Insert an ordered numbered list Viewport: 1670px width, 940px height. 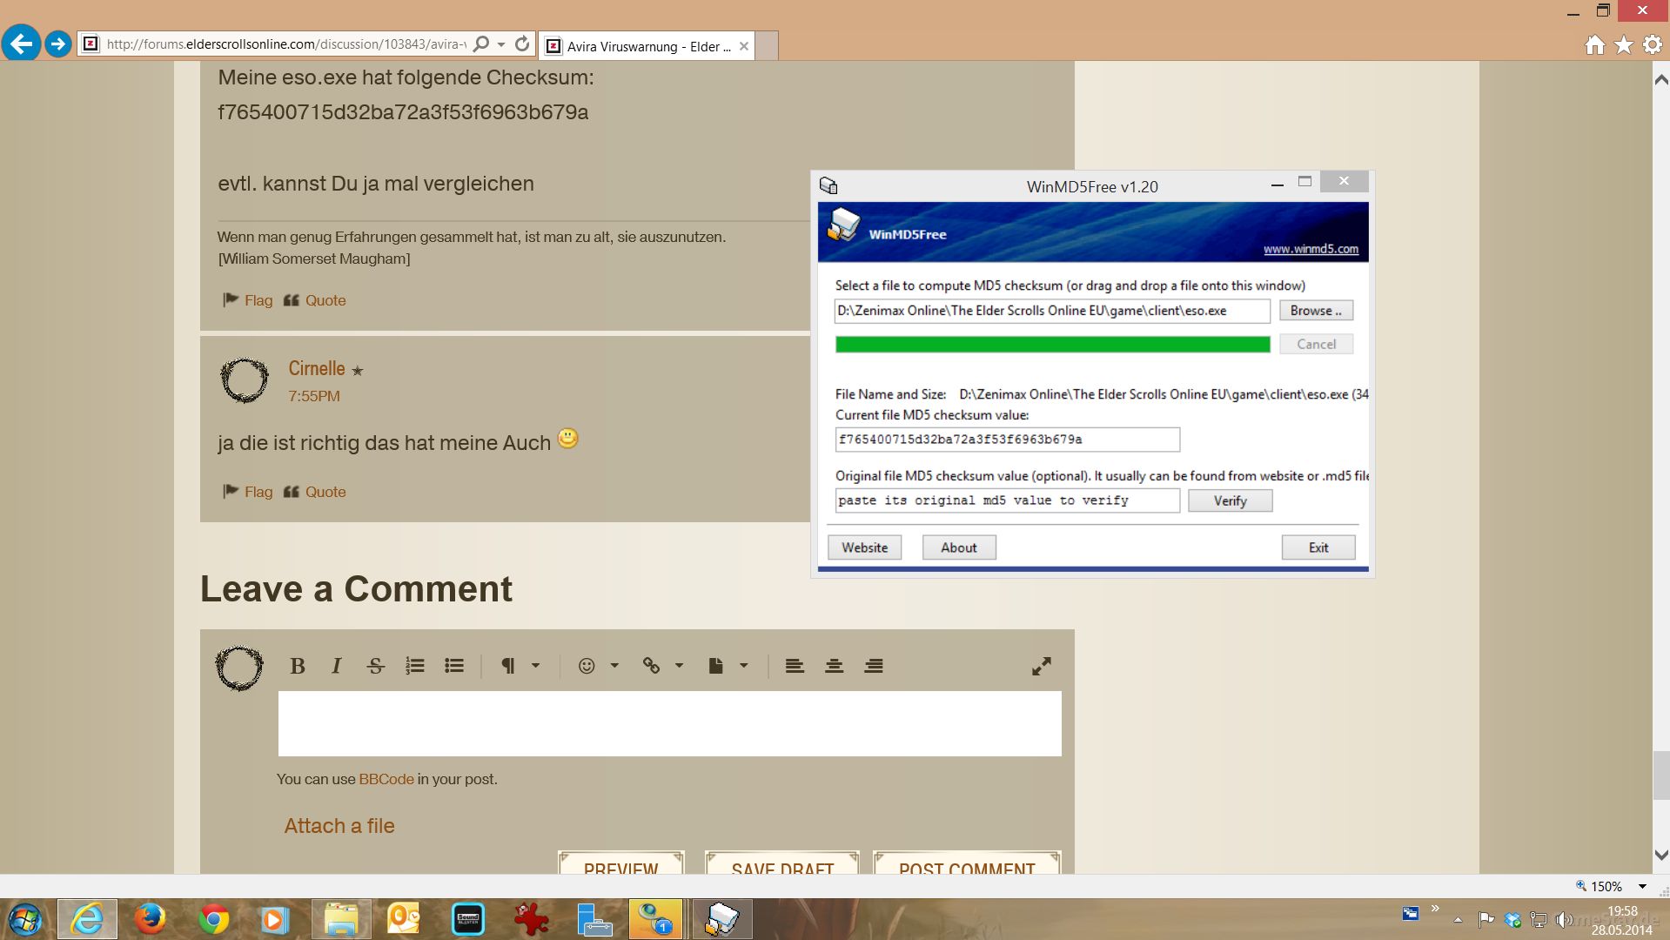pyautogui.click(x=415, y=666)
